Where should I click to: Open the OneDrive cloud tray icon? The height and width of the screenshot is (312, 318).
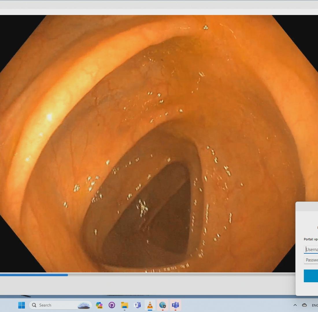click(x=304, y=305)
